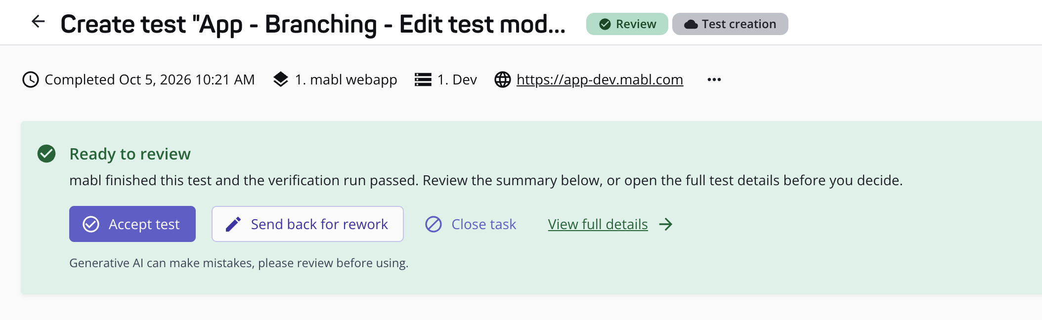Screen dimensions: 1042x320
Task: Click the pencil icon in Send back for rework
Action: (x=233, y=224)
